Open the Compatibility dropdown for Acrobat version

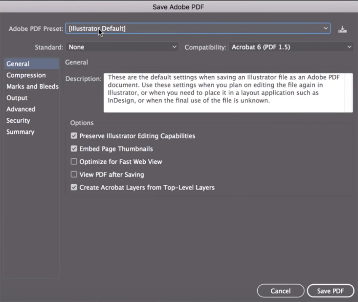click(291, 47)
